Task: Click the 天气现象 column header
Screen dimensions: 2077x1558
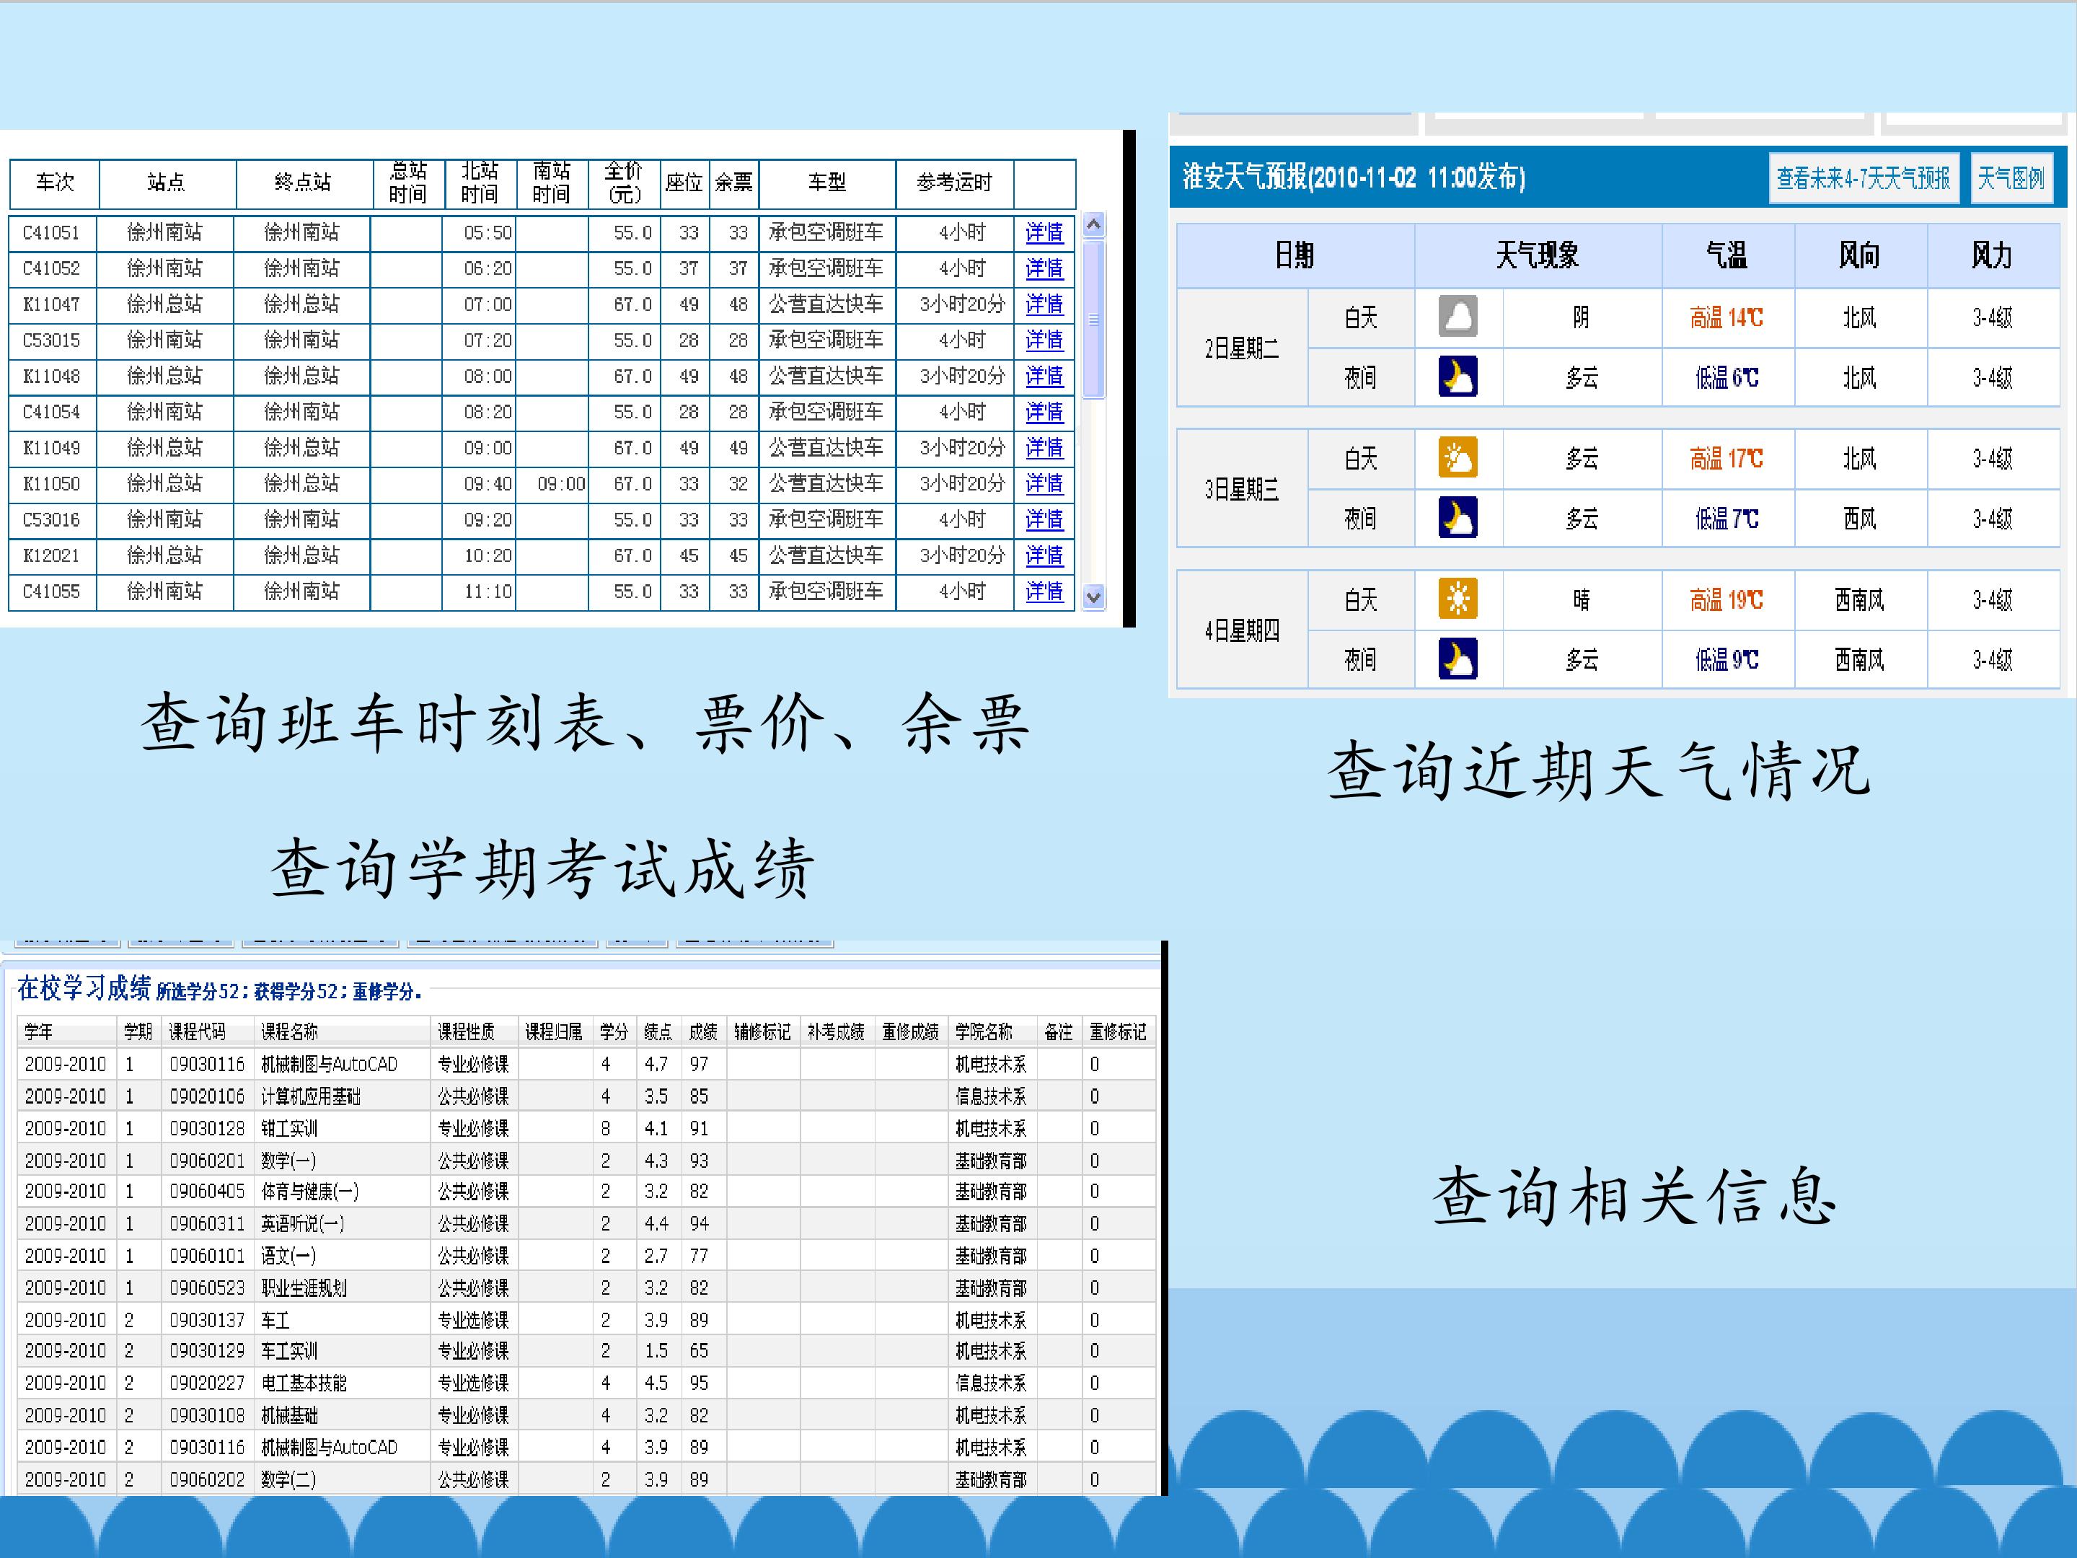Action: (x=1538, y=255)
